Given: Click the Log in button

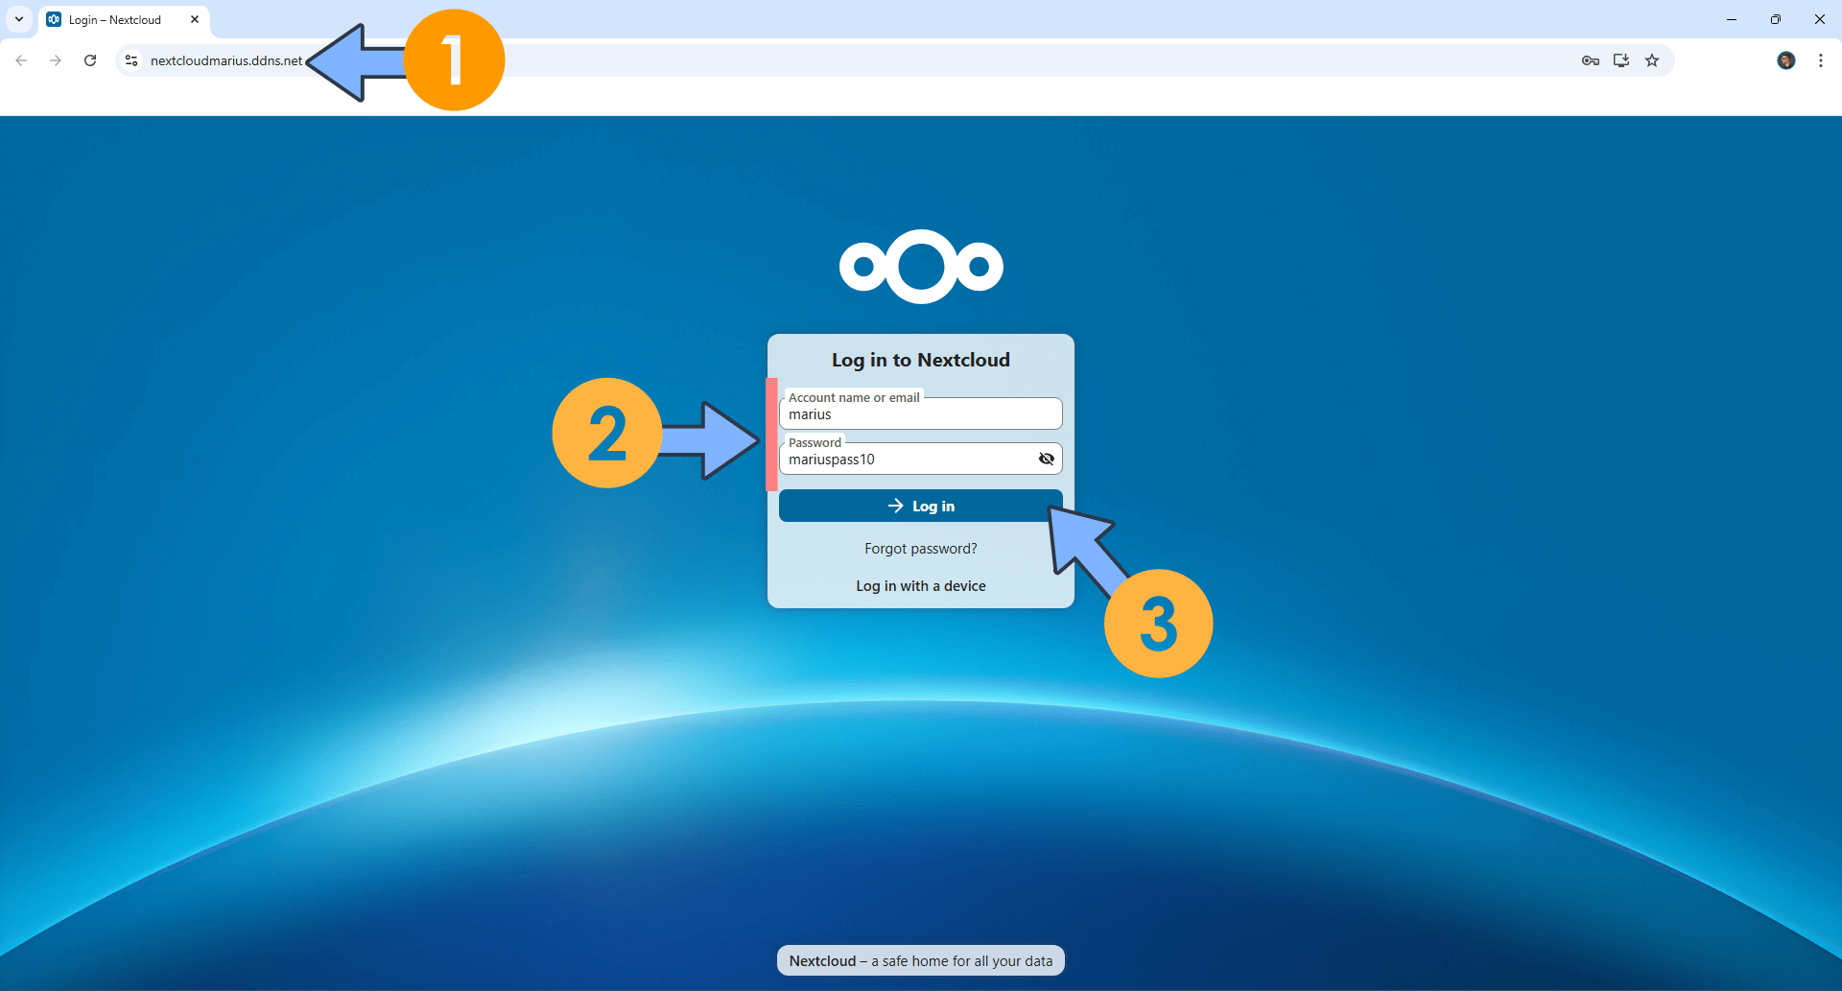Looking at the screenshot, I should pos(920,506).
